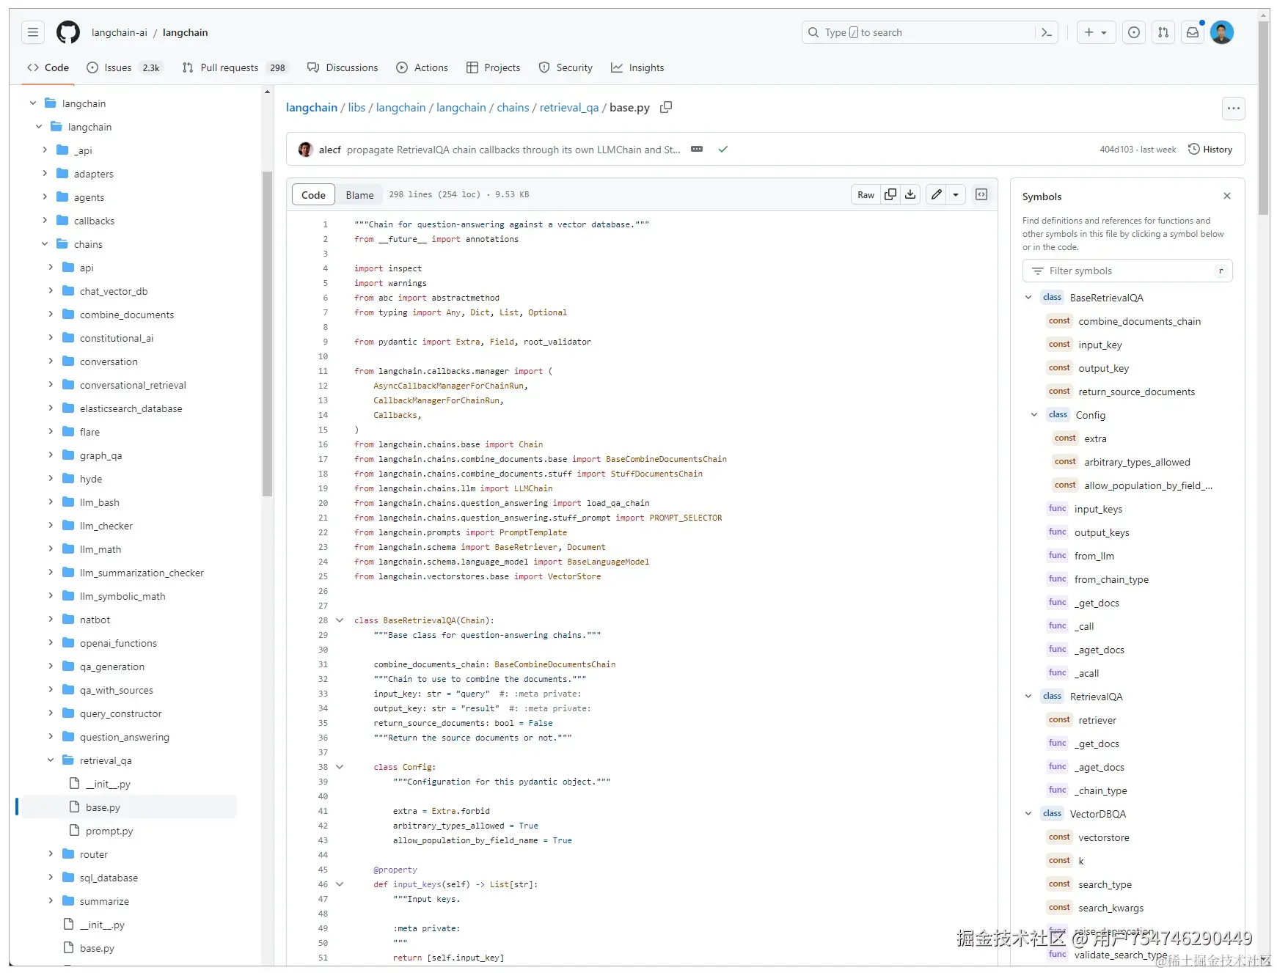Open the create new plus menu
This screenshot has height=973, width=1277.
tap(1096, 32)
